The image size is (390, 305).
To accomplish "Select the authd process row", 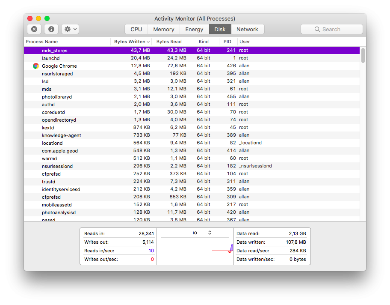I will pos(192,105).
